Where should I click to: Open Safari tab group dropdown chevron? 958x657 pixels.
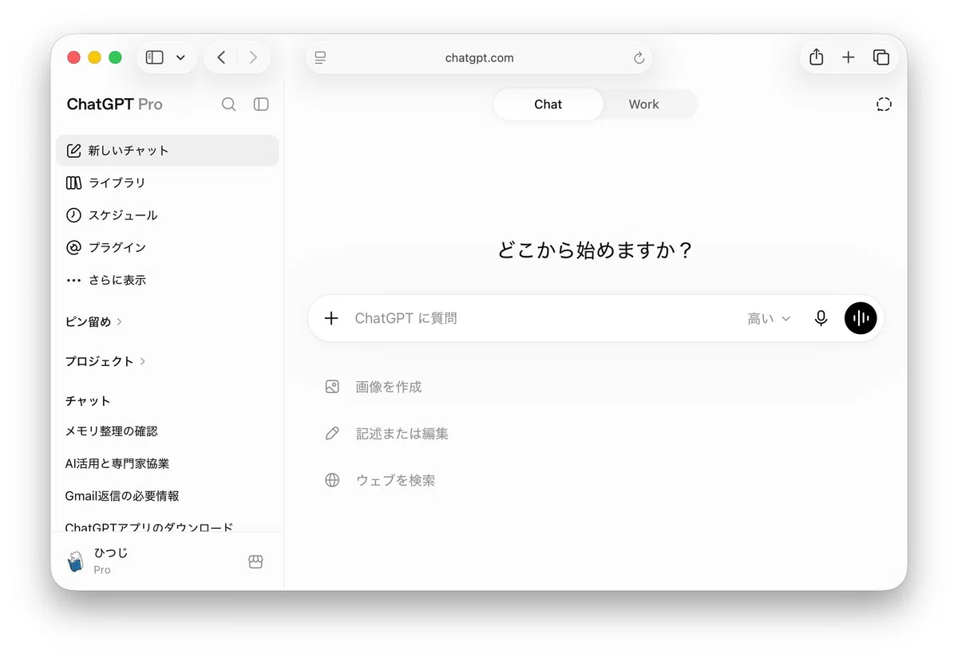click(180, 57)
